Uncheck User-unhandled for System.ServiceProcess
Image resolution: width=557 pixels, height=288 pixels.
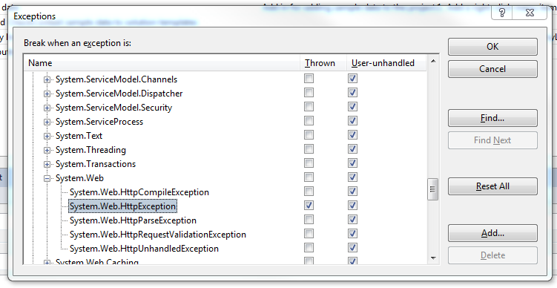[352, 121]
